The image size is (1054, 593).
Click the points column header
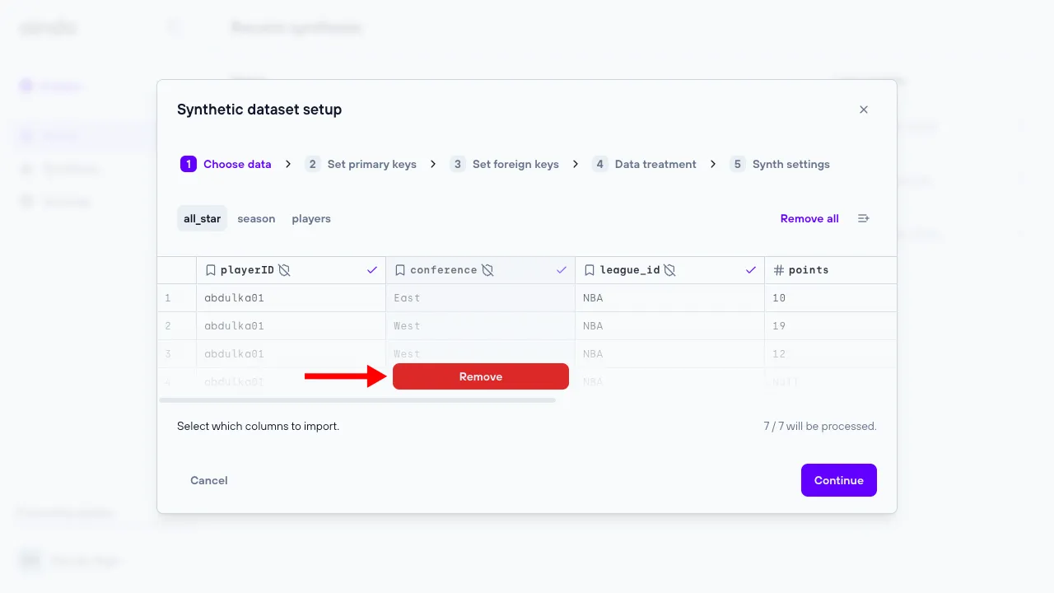click(x=830, y=270)
